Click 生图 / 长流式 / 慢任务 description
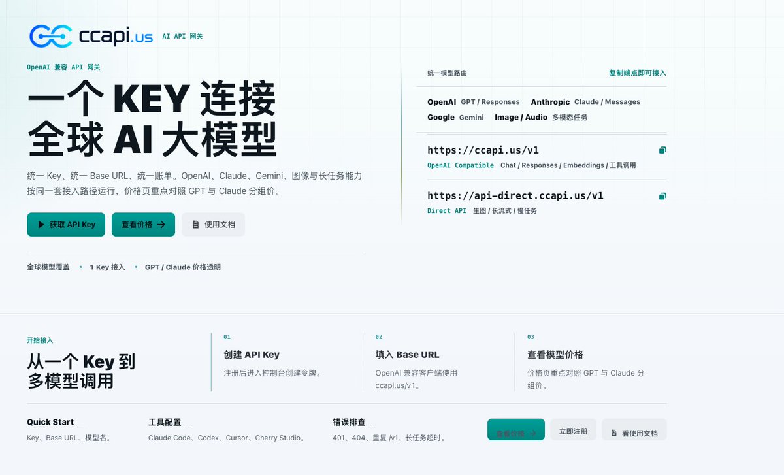The height and width of the screenshot is (475, 784). [x=505, y=211]
